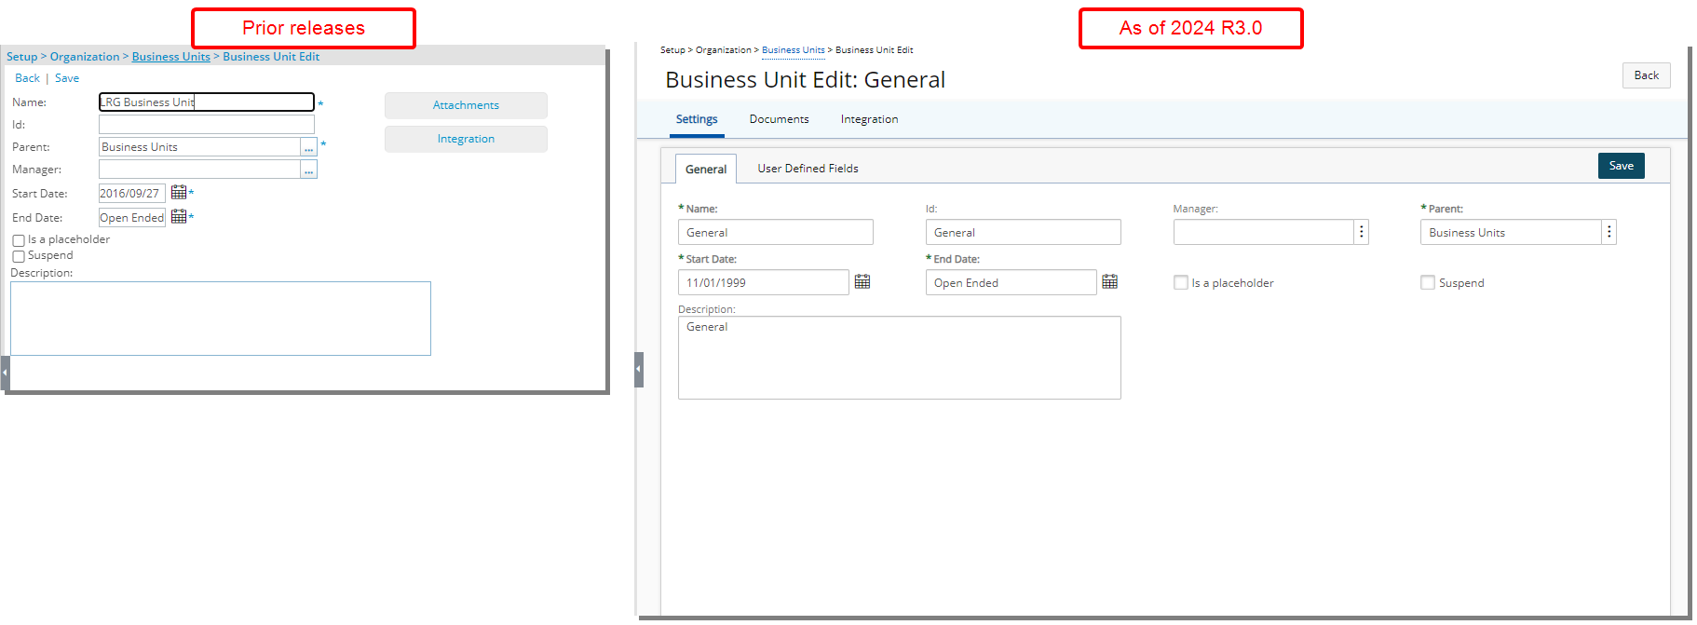Check 'Is a placeholder' in prior releases form

click(x=19, y=240)
